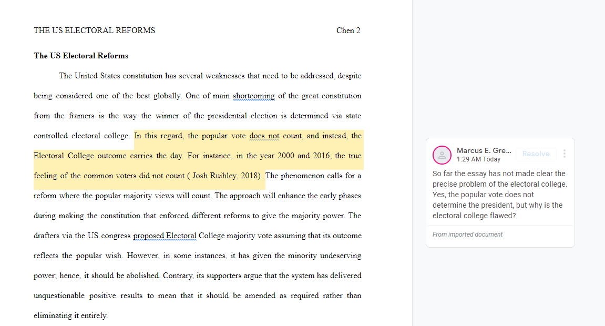Click the 'From imported document' note

[x=467, y=234]
